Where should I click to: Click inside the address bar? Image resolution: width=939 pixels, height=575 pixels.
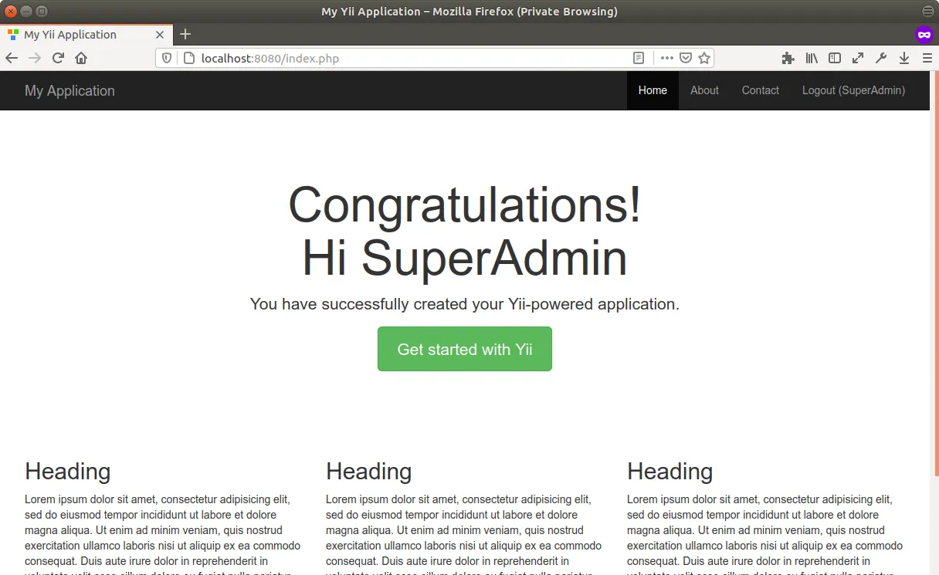point(402,58)
